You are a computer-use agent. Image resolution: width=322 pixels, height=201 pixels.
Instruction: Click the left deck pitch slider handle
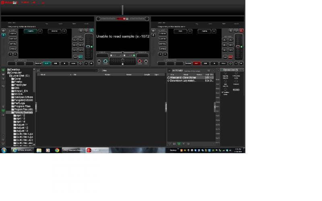click(x=87, y=47)
